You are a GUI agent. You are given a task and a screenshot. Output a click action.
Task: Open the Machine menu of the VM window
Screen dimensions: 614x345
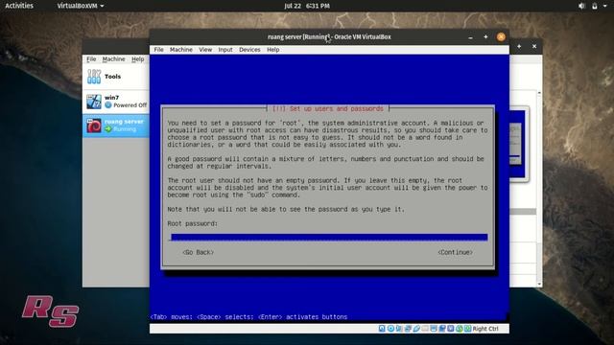click(181, 50)
